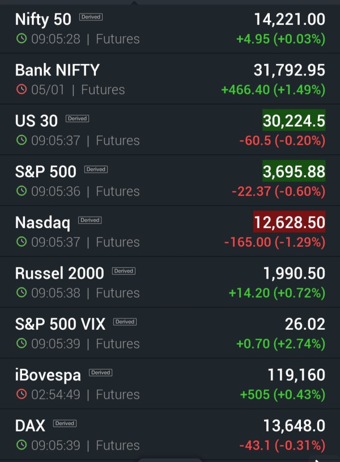Tap the green clock icon in Nifty 50 row
Image resolution: width=340 pixels, height=462 pixels.
[x=22, y=39]
